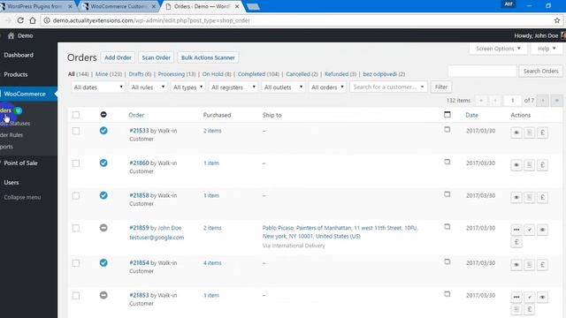Open the All rules dropdown
566x318 pixels.
[148, 87]
